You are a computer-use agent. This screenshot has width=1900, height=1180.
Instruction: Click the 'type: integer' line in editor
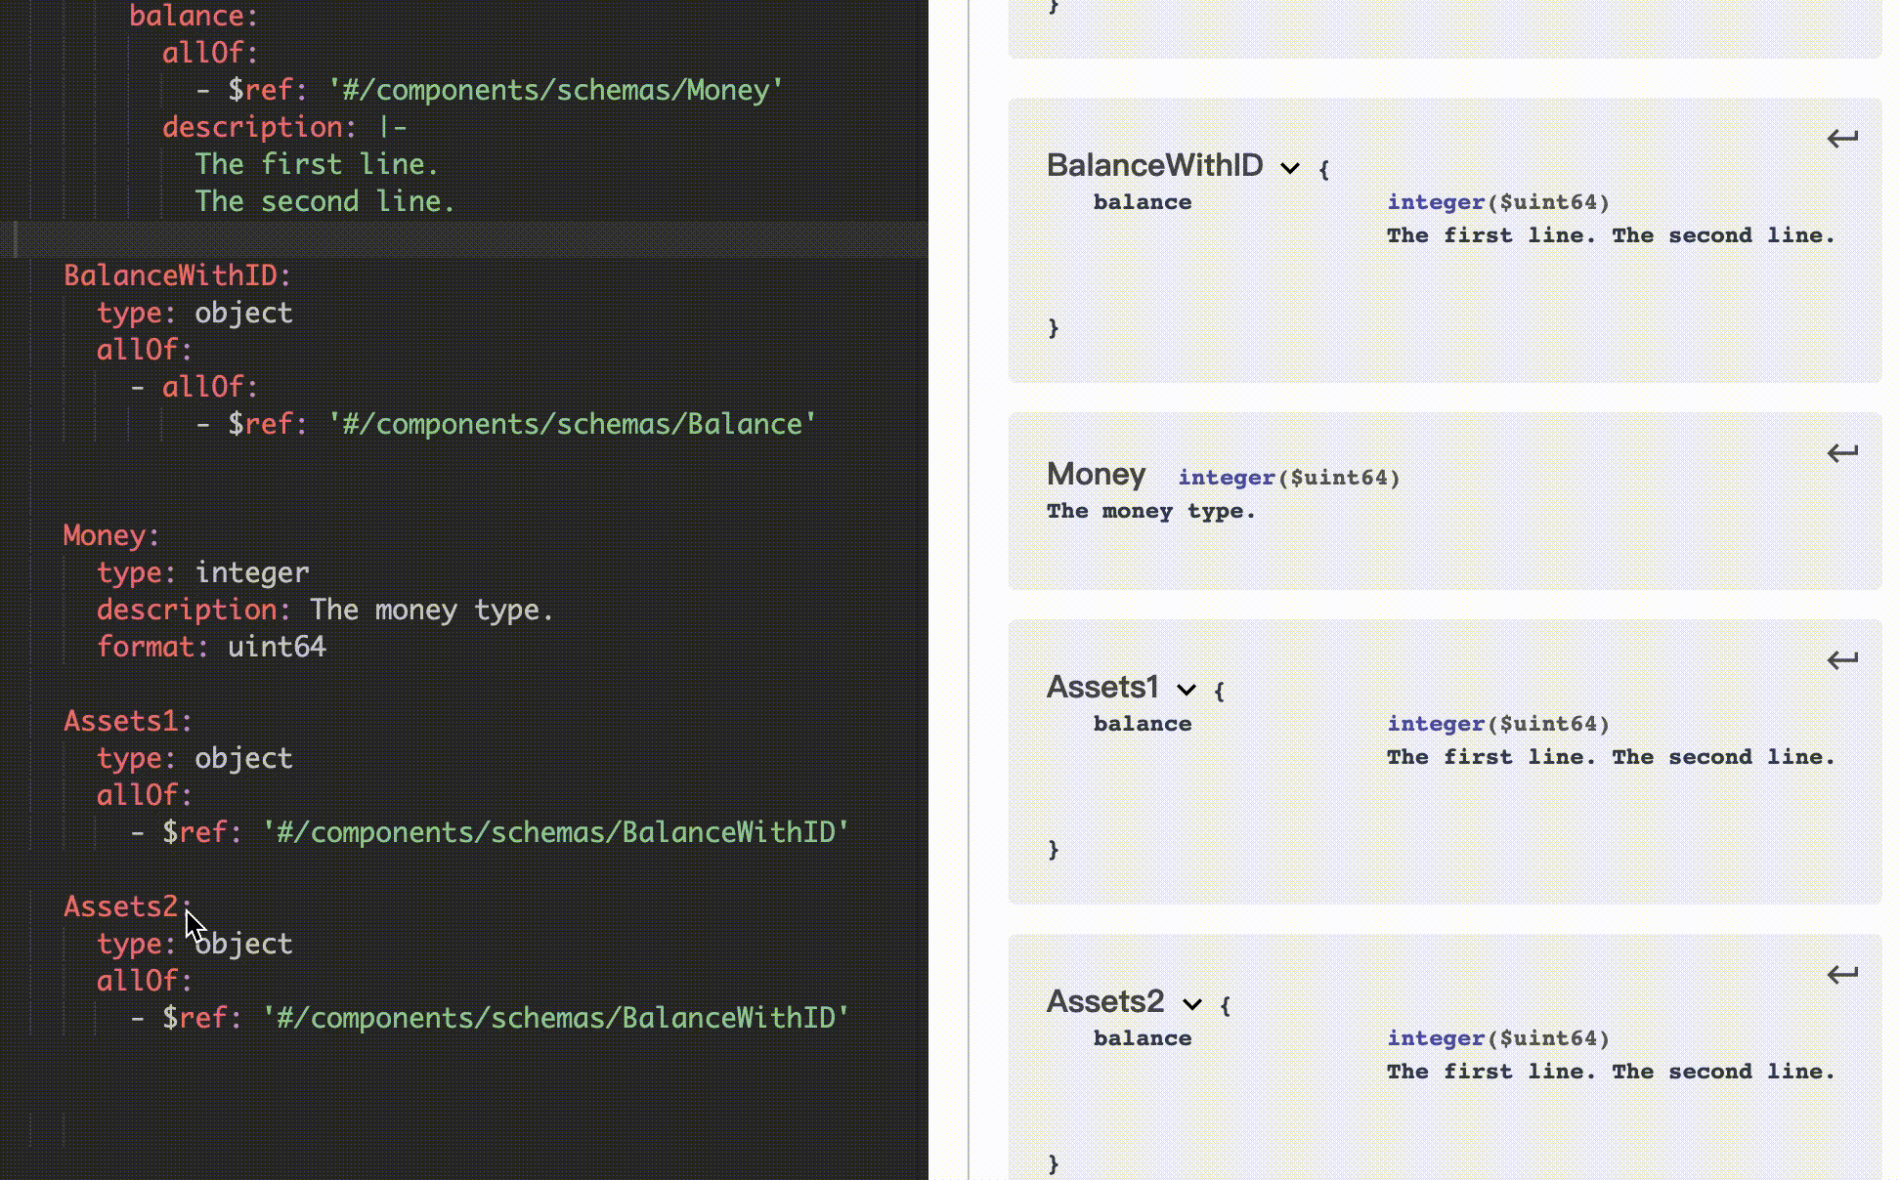pyautogui.click(x=203, y=572)
